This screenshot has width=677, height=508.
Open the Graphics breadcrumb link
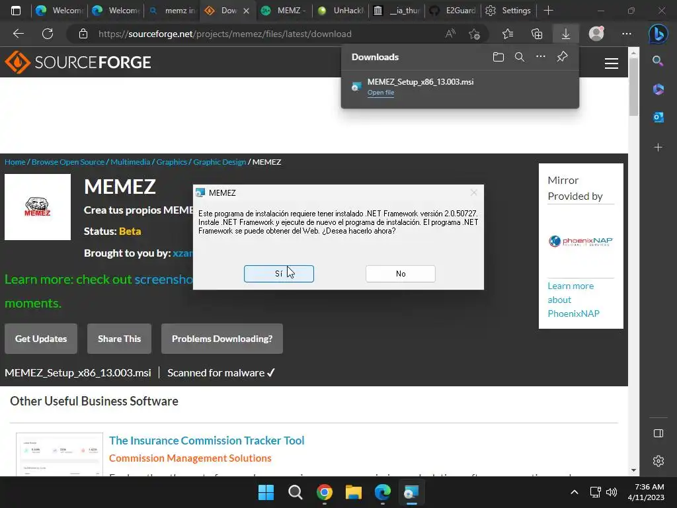coord(171,162)
